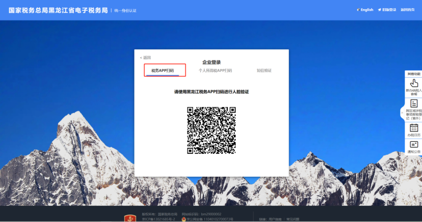Open the 京公网安备 11040102700073号 link

210,219
